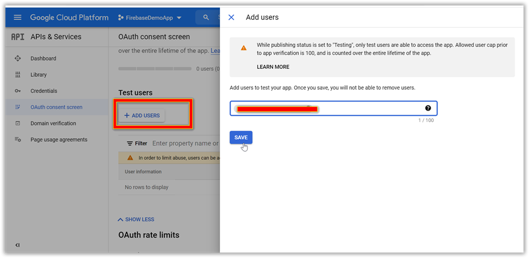Collapse the left sidebar navigation

coord(18,245)
